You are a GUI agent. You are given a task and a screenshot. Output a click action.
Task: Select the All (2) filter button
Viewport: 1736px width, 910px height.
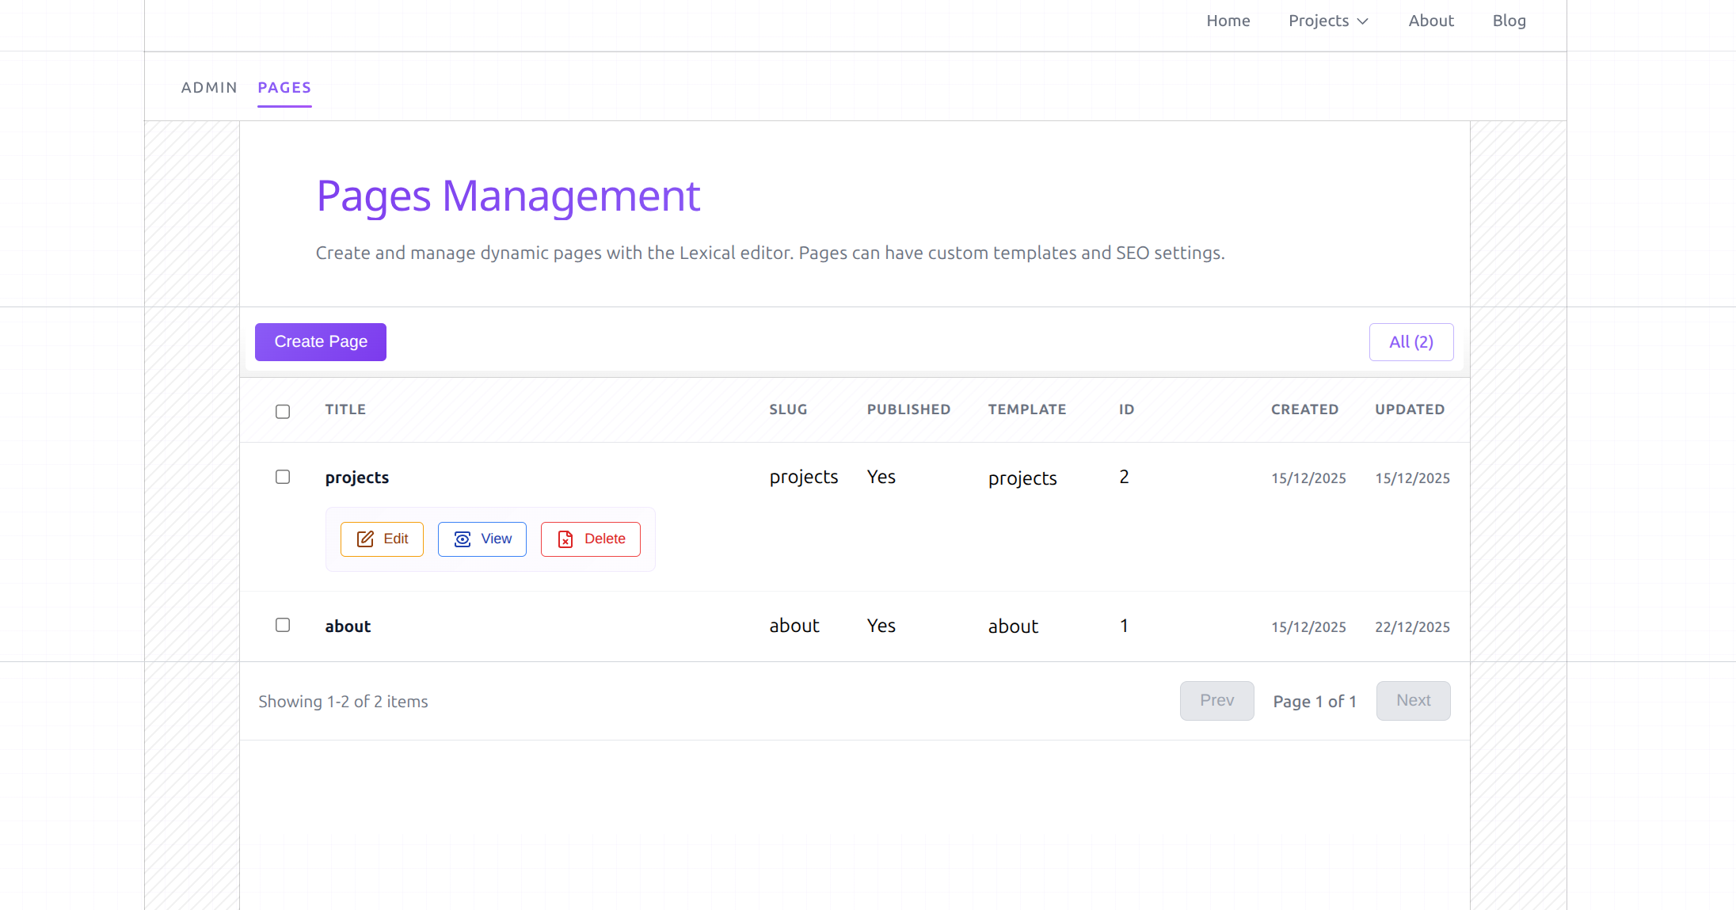pos(1410,341)
